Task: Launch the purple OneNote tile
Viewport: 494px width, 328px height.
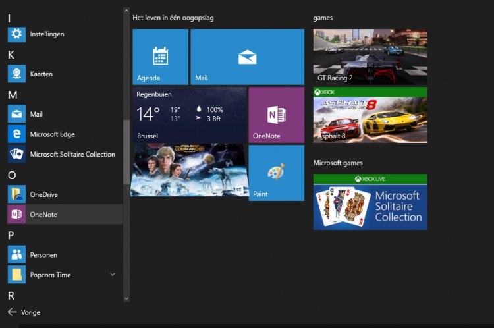Action: tap(276, 115)
